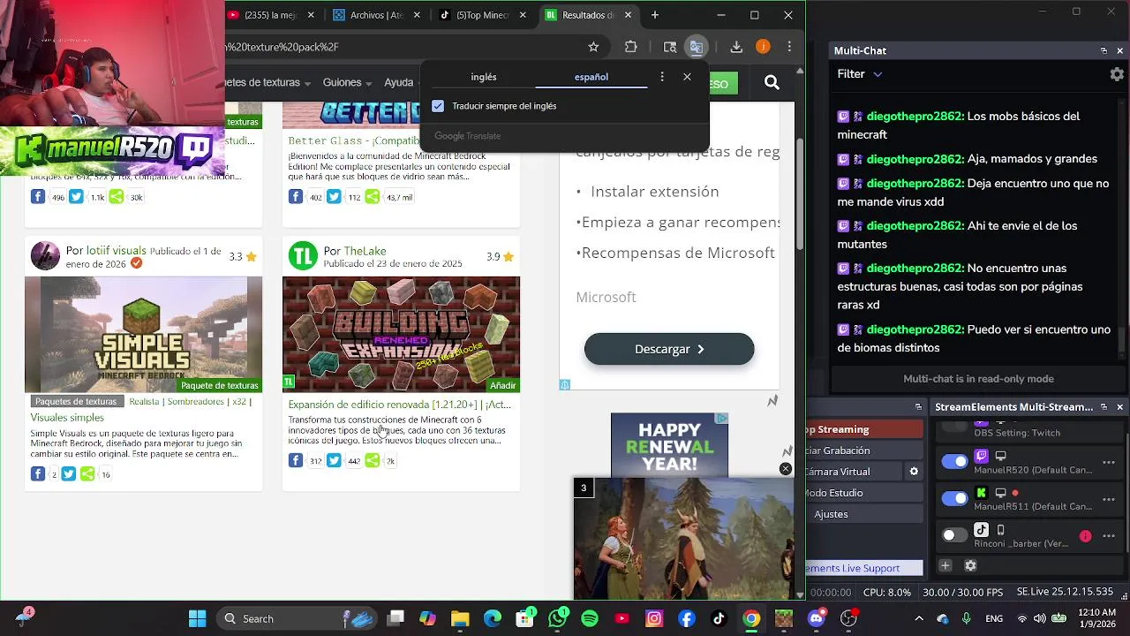Toggle Traducir siempre del inglés checkbox
Viewport: 1130px width, 636px height.
tap(438, 106)
